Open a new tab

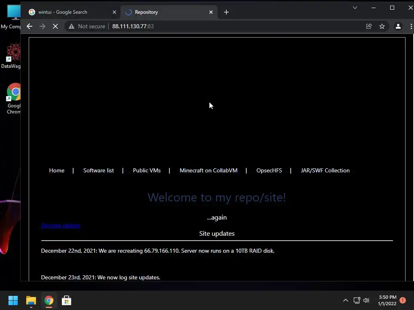click(x=226, y=12)
